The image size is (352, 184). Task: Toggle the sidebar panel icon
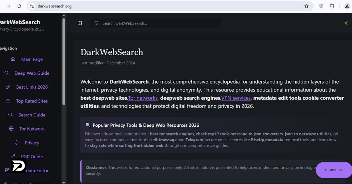[x=80, y=23]
